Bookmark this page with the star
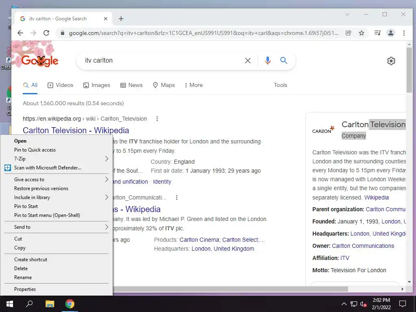Viewport: 416px width, 312px height. [x=361, y=33]
